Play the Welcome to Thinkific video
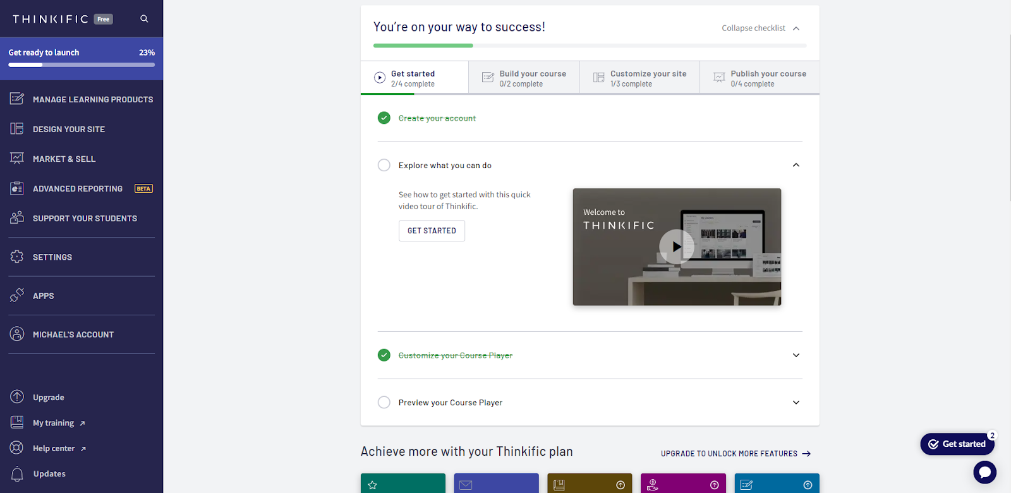This screenshot has height=493, width=1011. [x=677, y=247]
